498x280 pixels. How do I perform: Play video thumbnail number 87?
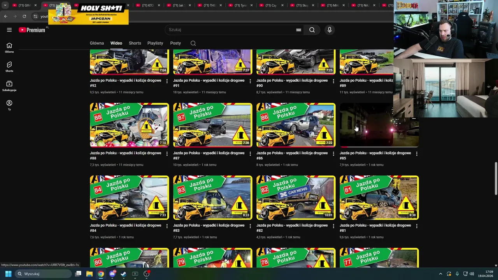213,125
